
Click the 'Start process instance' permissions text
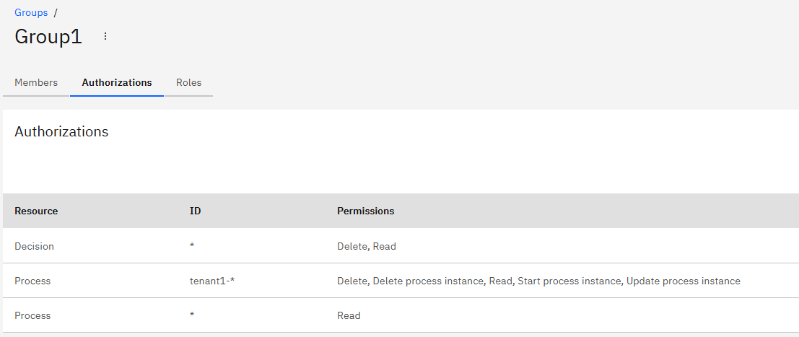click(569, 281)
